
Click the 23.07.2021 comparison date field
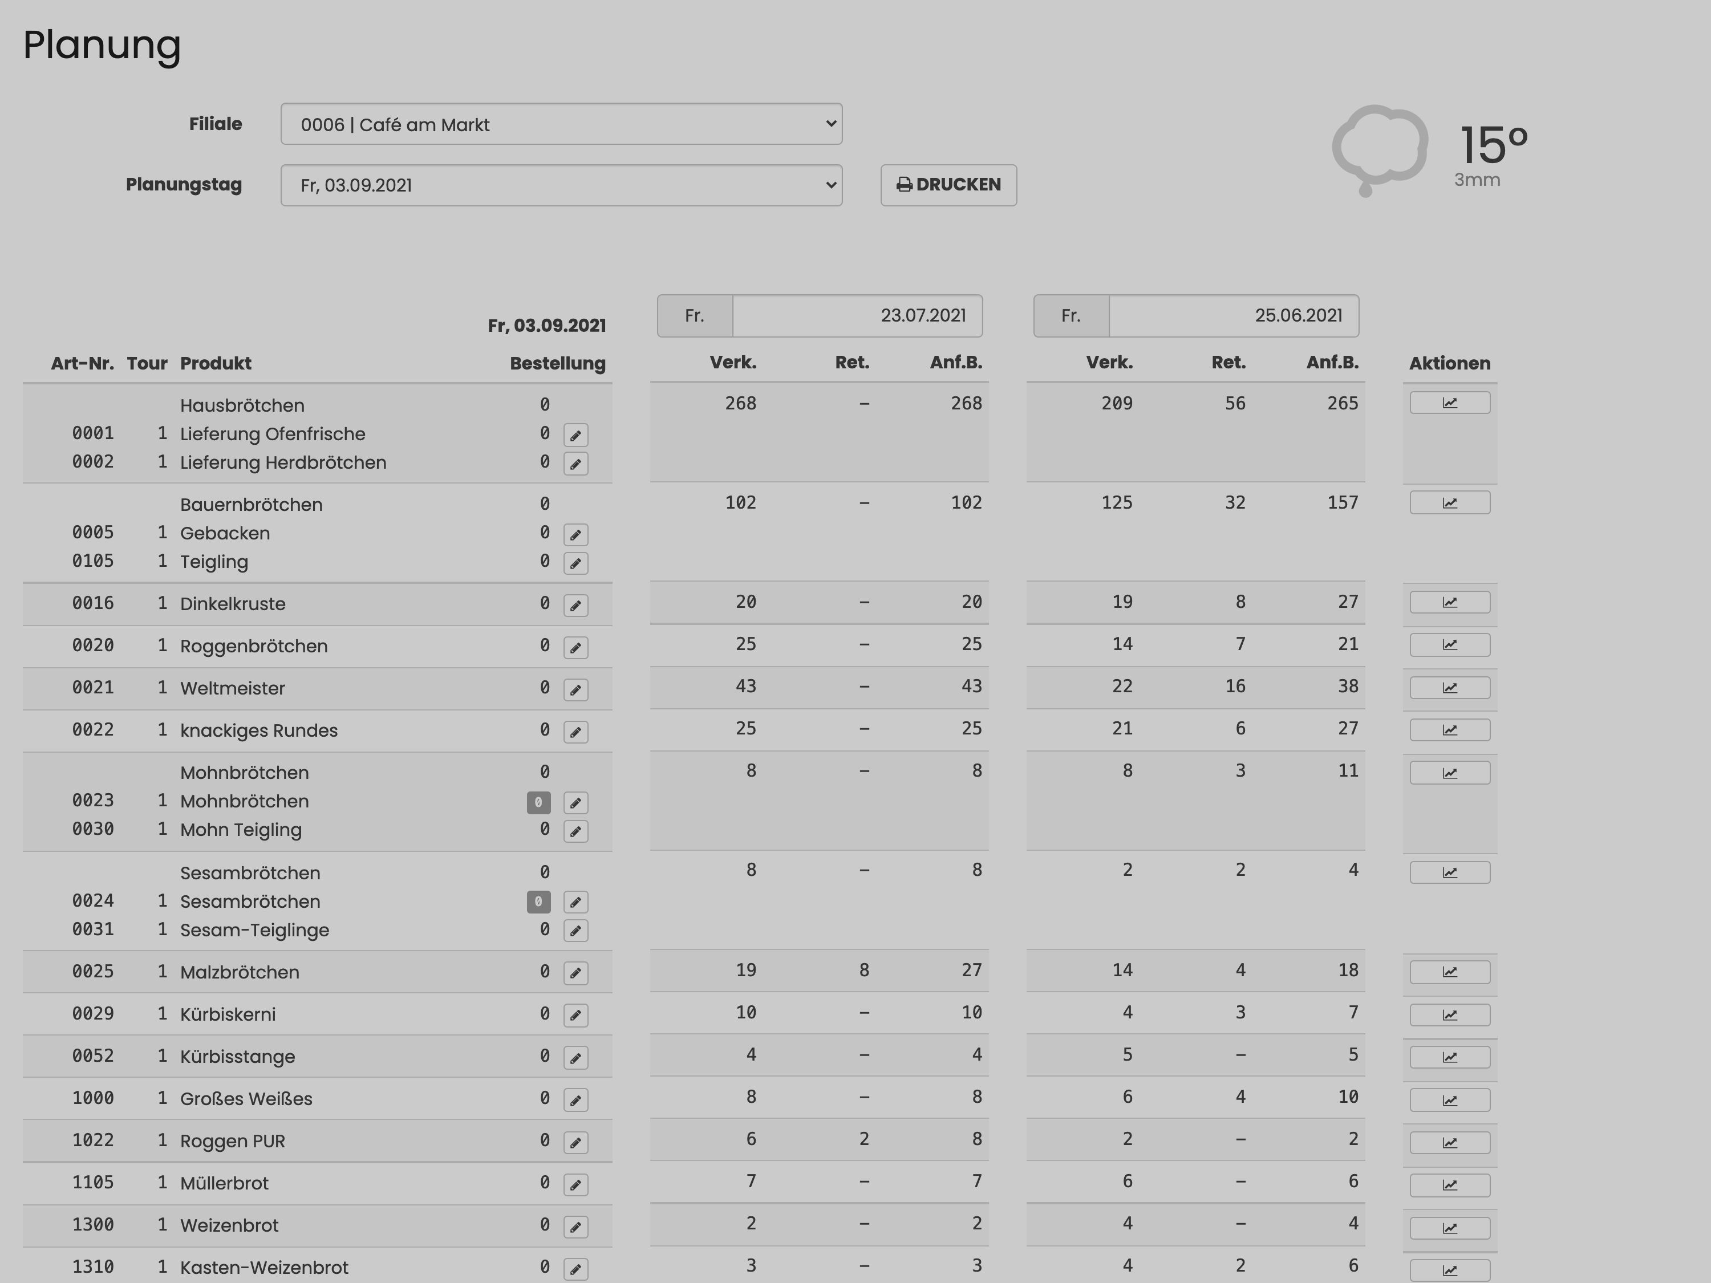coord(857,315)
